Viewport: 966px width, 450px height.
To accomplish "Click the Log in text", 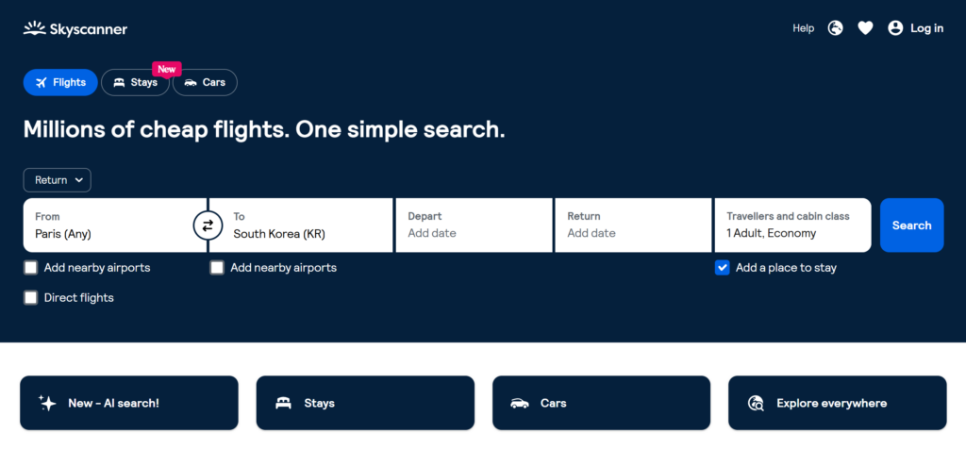I will [x=927, y=28].
